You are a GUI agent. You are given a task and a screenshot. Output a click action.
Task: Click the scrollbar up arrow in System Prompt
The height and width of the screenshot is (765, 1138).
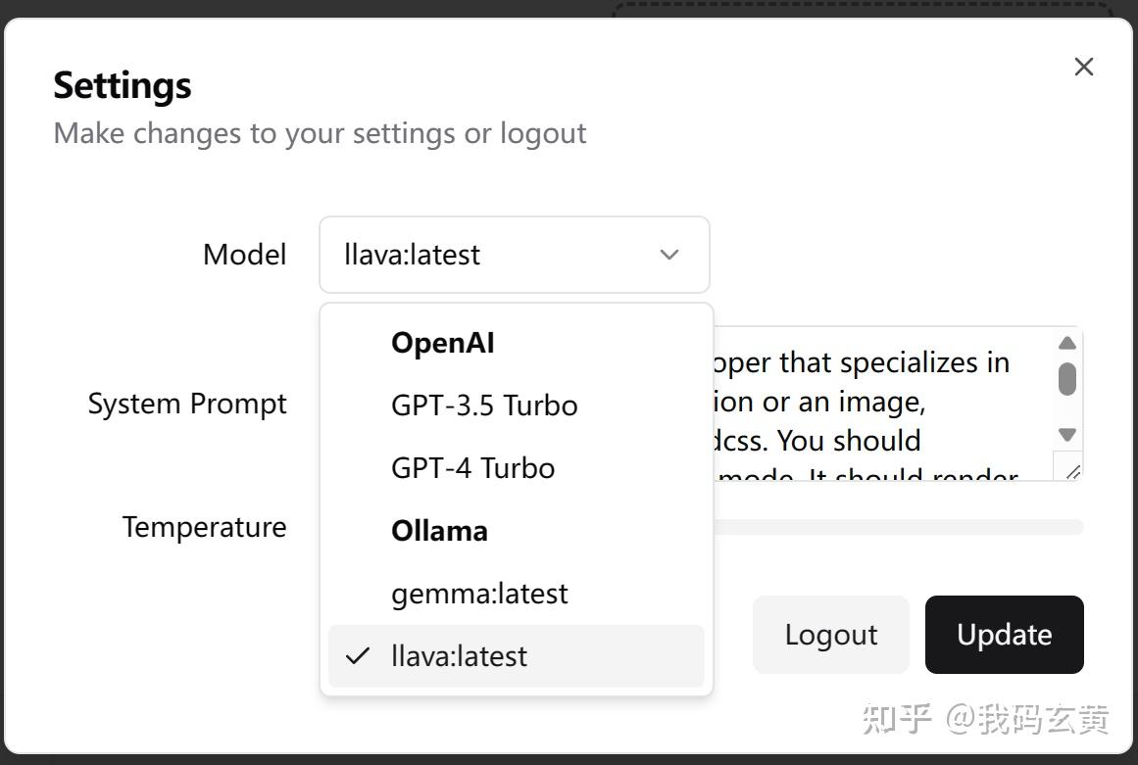[1067, 343]
